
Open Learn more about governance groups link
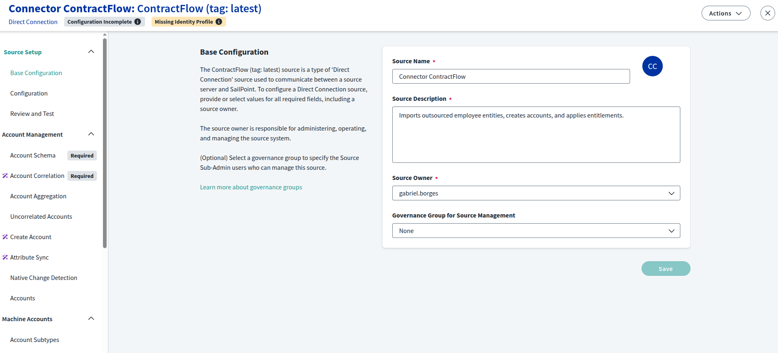(251, 187)
